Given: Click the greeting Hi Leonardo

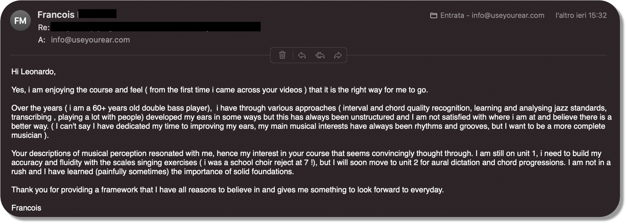Looking at the screenshot, I should coord(33,72).
